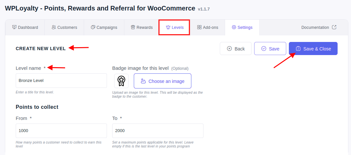The image size is (351, 155).
Task: Switch to the Rewards tab
Action: [142, 28]
